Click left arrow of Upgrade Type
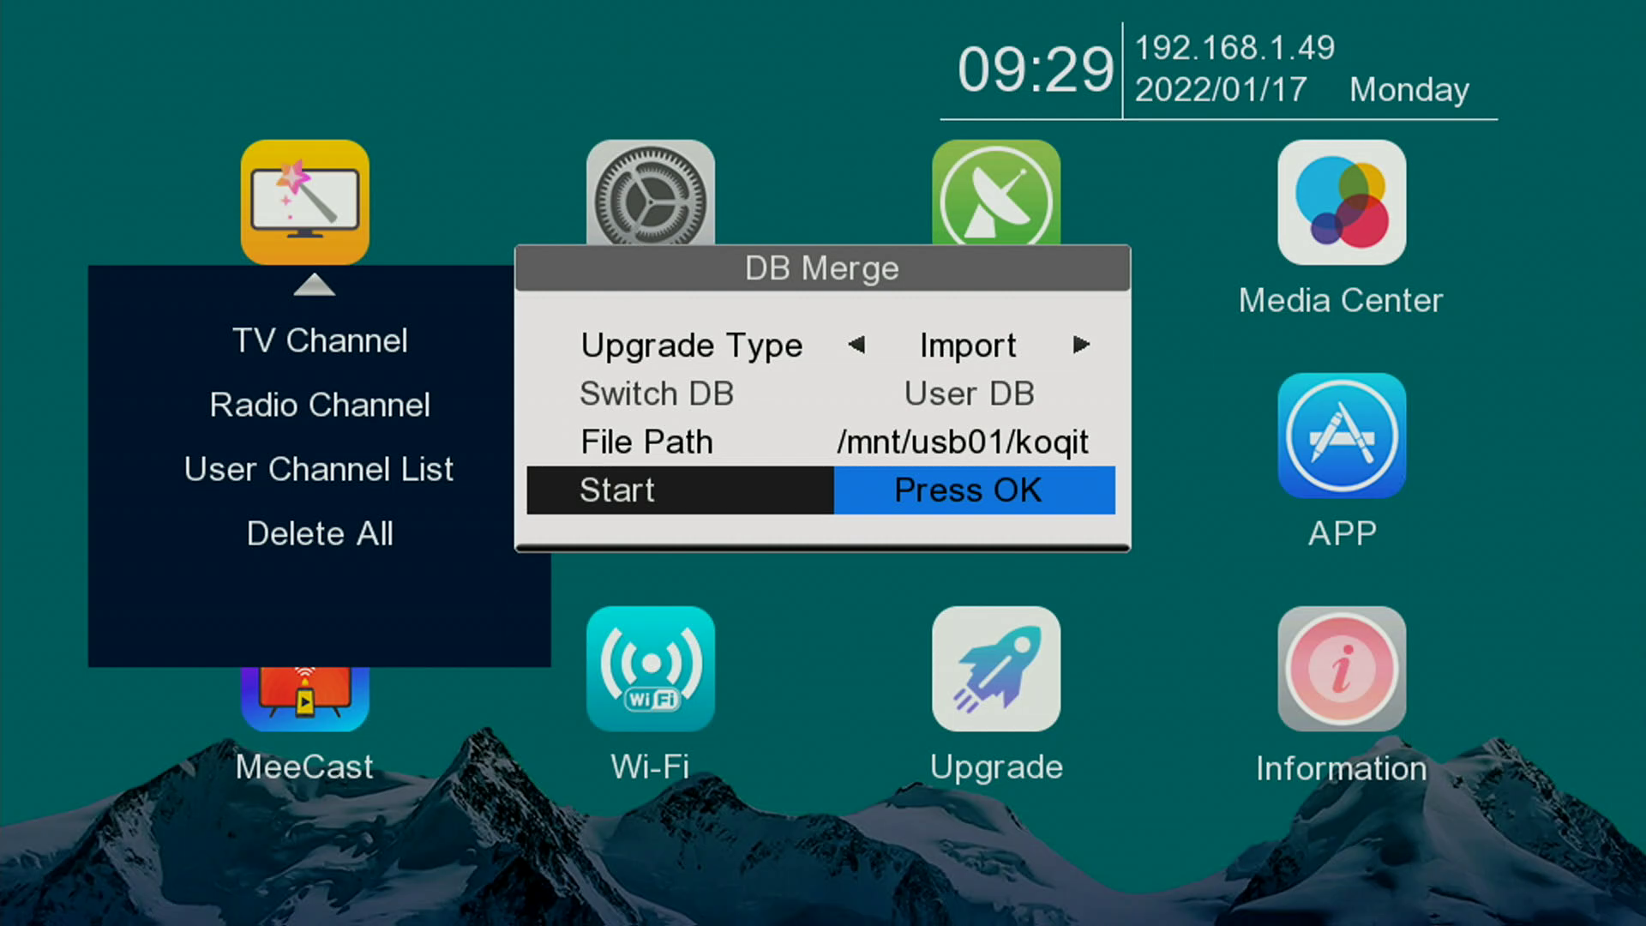The width and height of the screenshot is (1646, 926). pyautogui.click(x=856, y=345)
